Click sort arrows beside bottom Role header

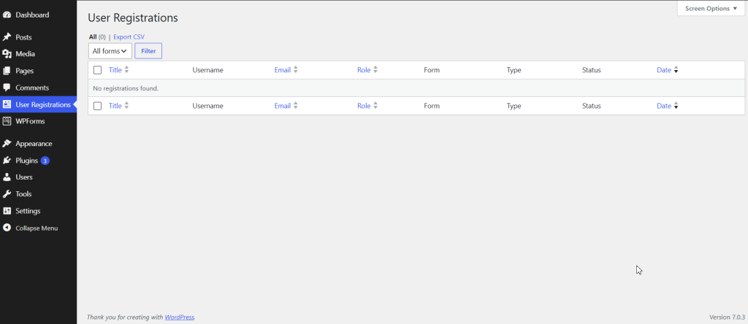click(x=375, y=106)
